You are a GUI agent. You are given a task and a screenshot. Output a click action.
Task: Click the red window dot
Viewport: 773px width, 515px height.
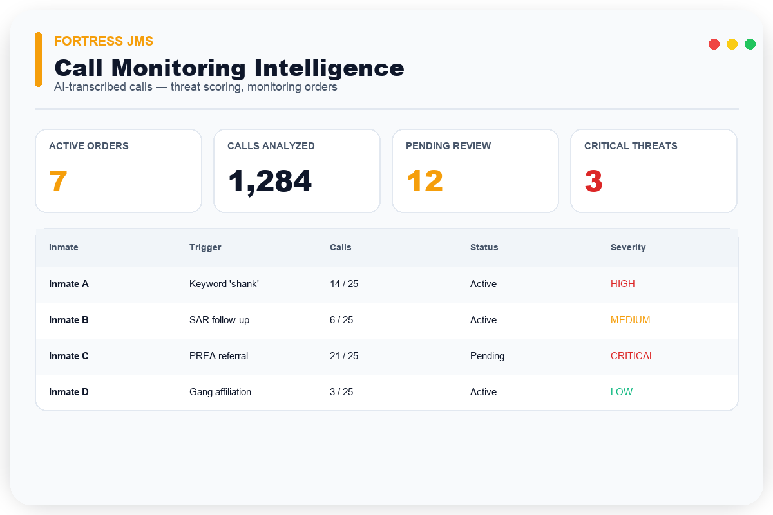point(714,44)
